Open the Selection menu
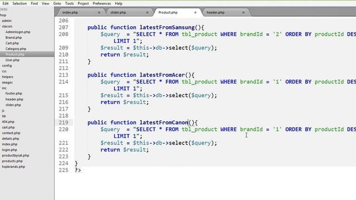Image resolution: width=356 pixels, height=200 pixels. click(x=19, y=3)
